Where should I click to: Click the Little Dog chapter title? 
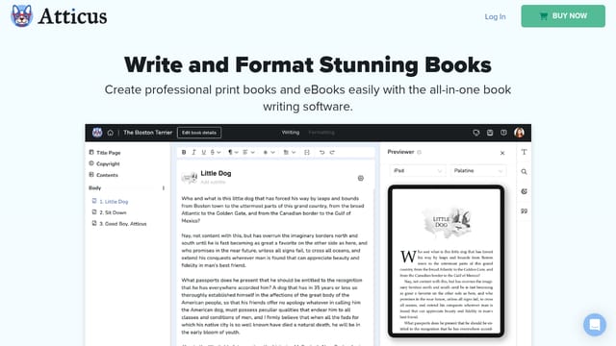[216, 173]
